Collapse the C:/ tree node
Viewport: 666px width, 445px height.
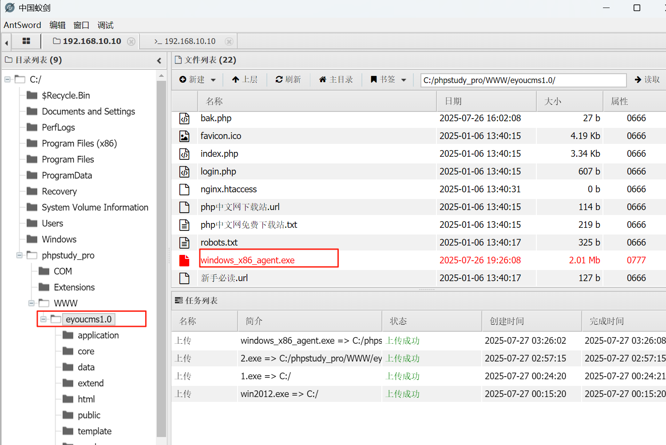coord(8,79)
